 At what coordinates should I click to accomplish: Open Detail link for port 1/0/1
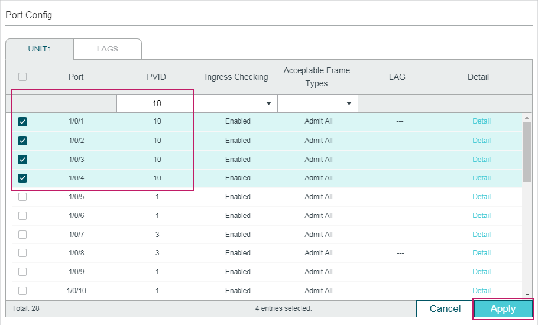click(481, 121)
